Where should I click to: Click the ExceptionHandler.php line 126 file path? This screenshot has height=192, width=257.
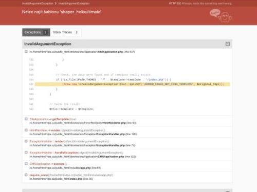pyautogui.click(x=83, y=134)
